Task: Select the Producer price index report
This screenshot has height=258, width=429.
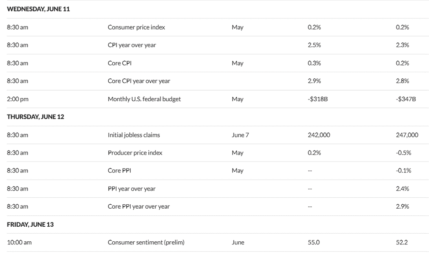Action: pos(135,153)
